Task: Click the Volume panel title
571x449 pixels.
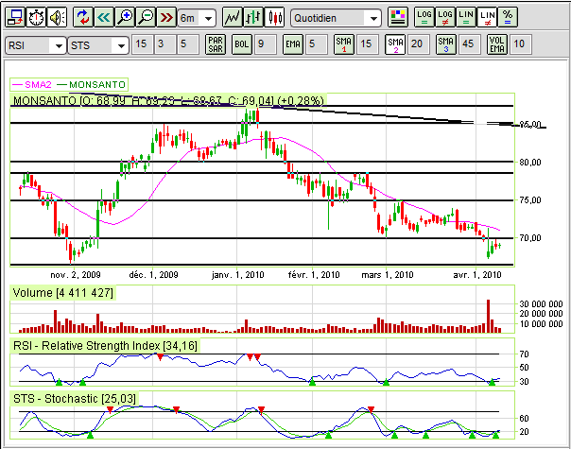Action: [x=63, y=293]
